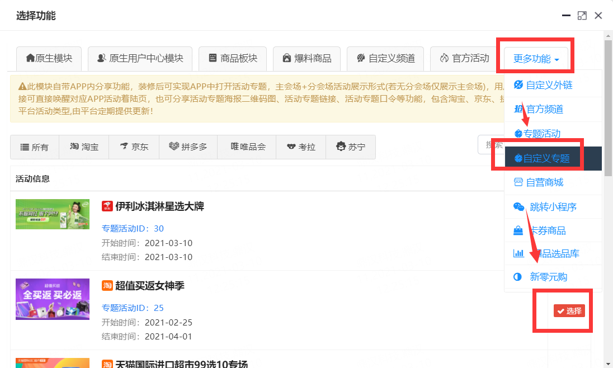
Task: Choose 官方频道 menu entry
Action: coord(553,109)
